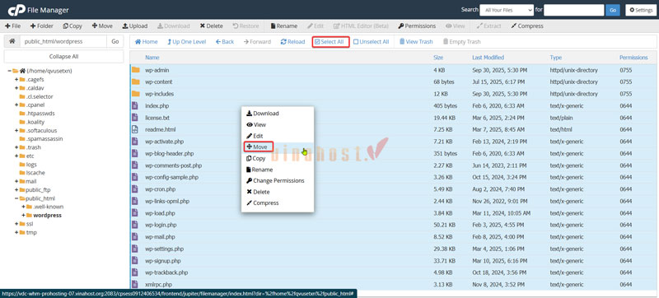Click the Copy toolbar button
659x298 pixels.
72,26
